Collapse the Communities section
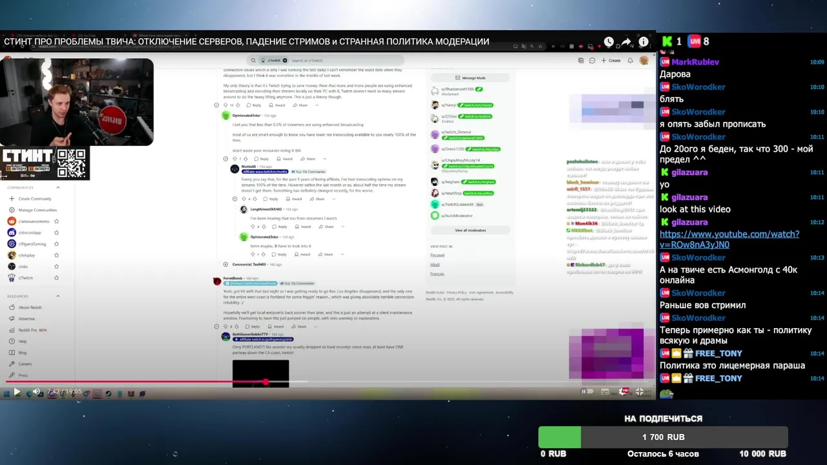This screenshot has width=827, height=465. pos(58,187)
